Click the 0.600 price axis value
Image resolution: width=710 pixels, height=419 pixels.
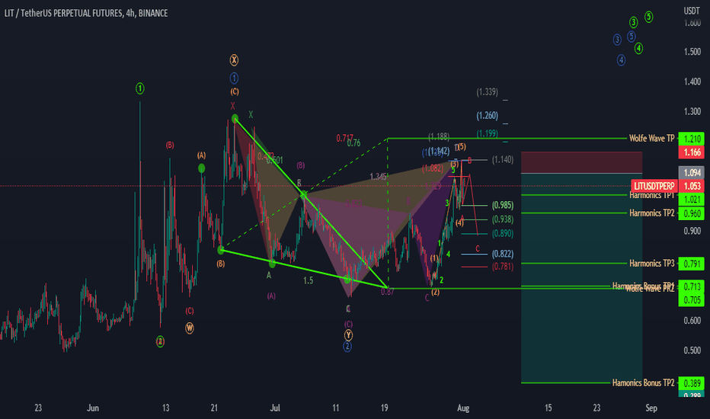(692, 321)
